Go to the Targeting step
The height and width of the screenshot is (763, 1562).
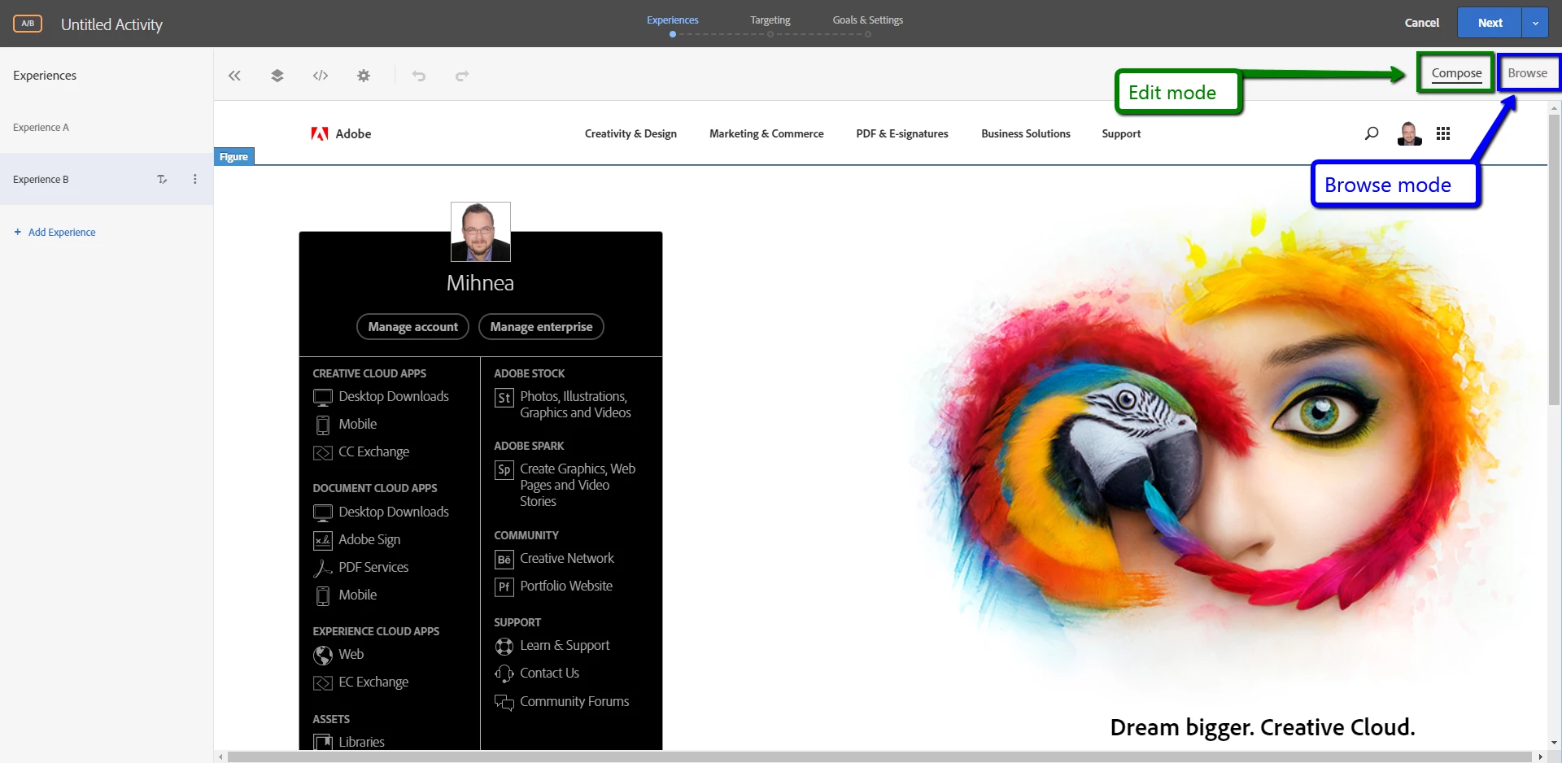(770, 20)
